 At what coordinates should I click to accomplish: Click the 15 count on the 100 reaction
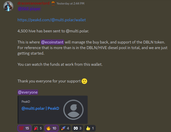tap(27, 128)
